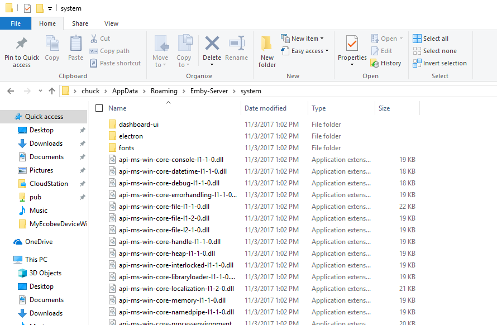Click Invert selection in the Select group
Screen dimensions: 497x325
pyautogui.click(x=440, y=63)
